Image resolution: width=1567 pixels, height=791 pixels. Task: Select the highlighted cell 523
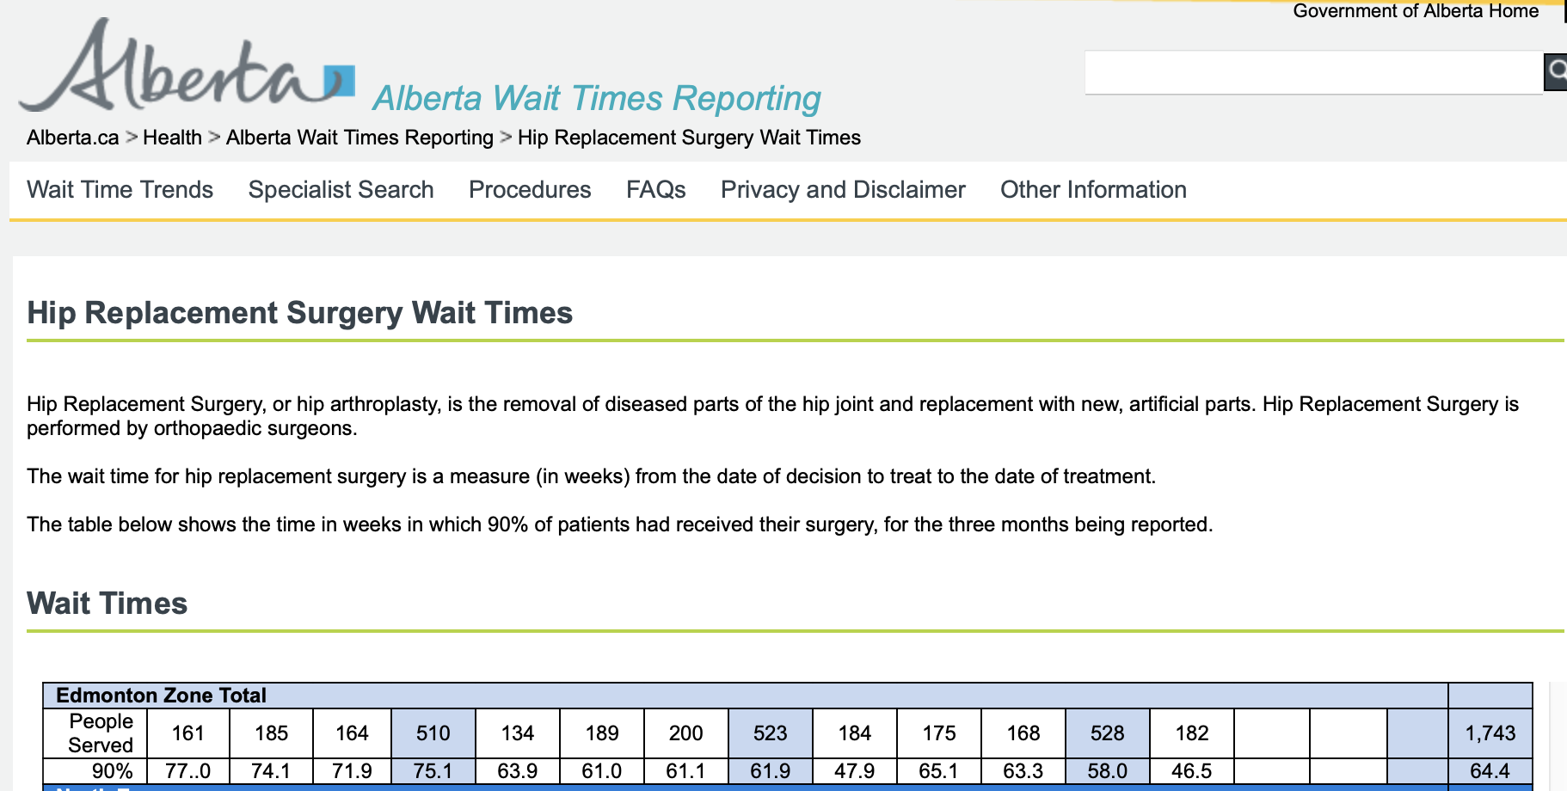(771, 733)
